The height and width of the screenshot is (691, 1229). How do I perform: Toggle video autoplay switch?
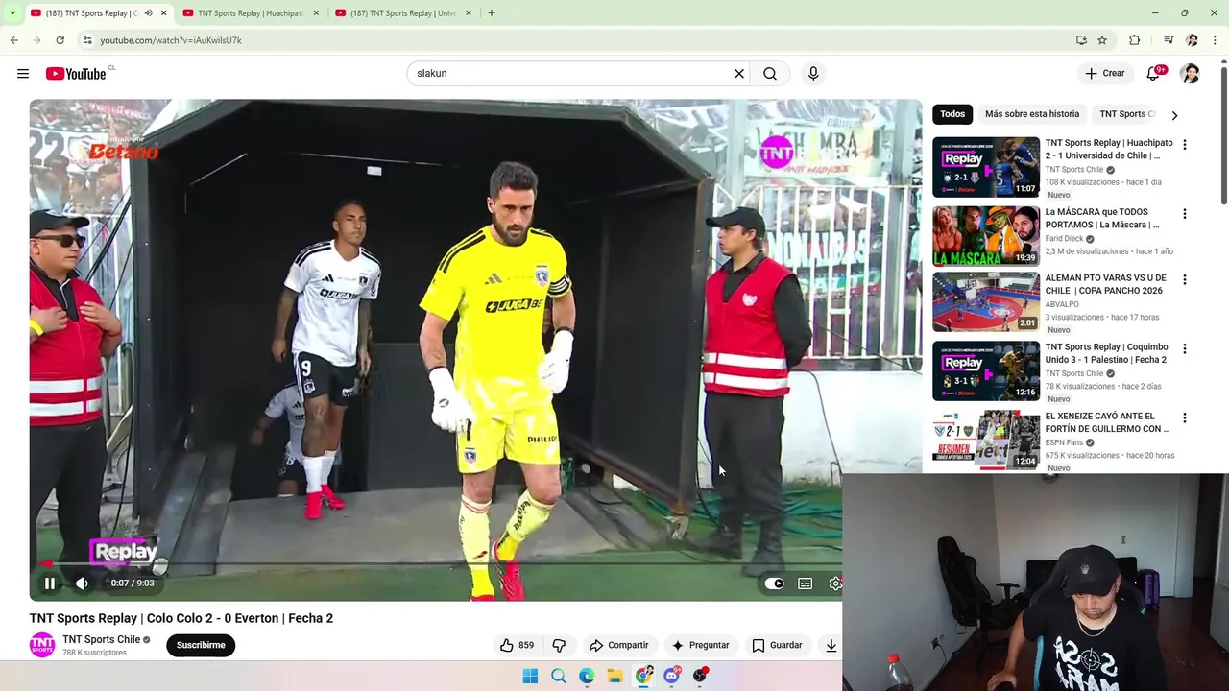coord(774,583)
